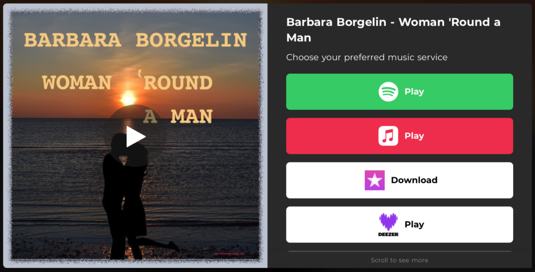The width and height of the screenshot is (535, 272).
Task: Click the Apple Music note icon
Action: click(388, 136)
